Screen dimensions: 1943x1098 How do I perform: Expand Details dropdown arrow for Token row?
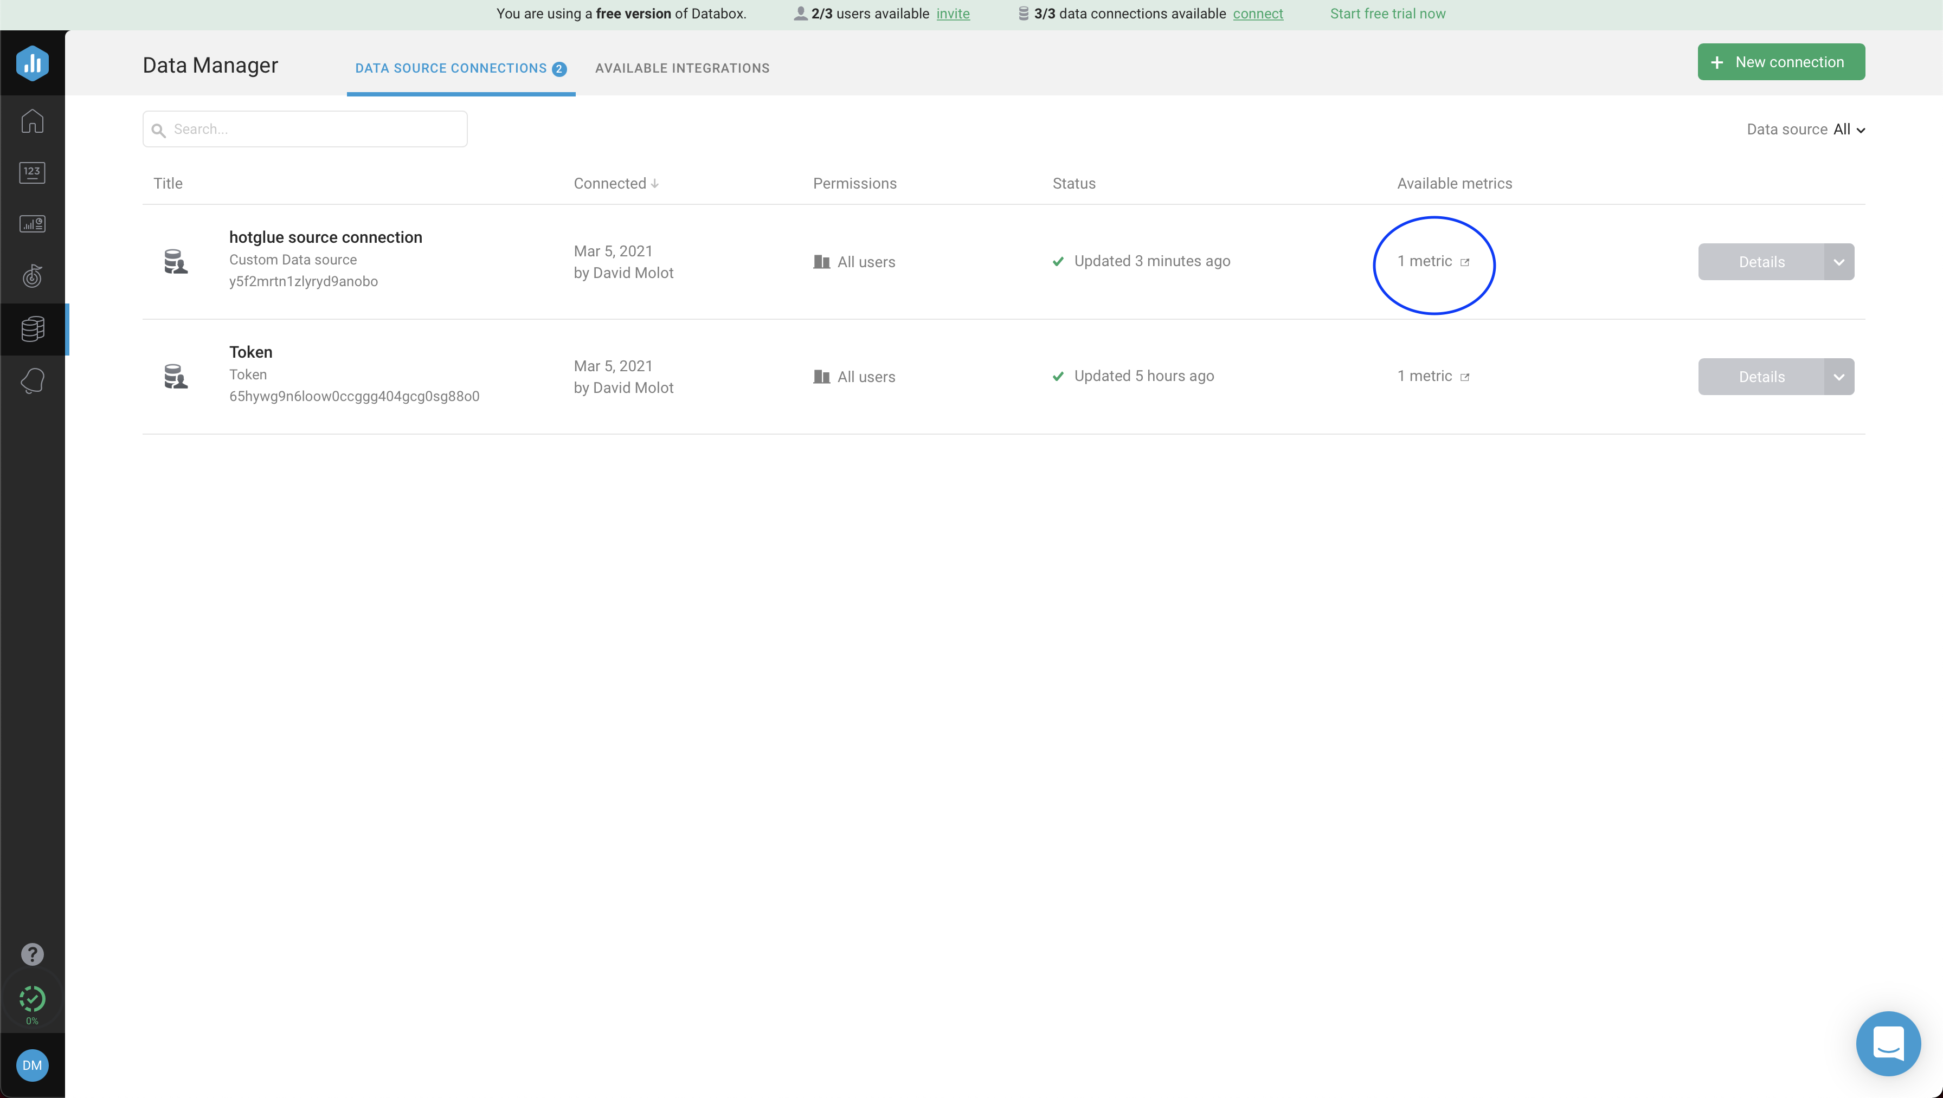(x=1839, y=376)
